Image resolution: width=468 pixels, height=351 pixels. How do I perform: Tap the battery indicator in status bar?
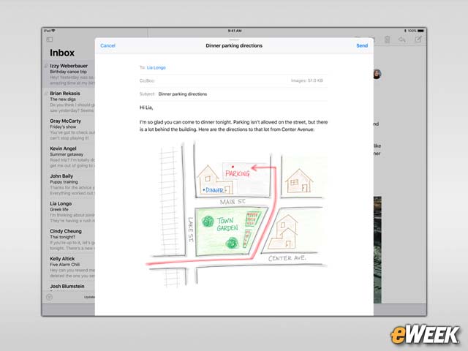420,31
